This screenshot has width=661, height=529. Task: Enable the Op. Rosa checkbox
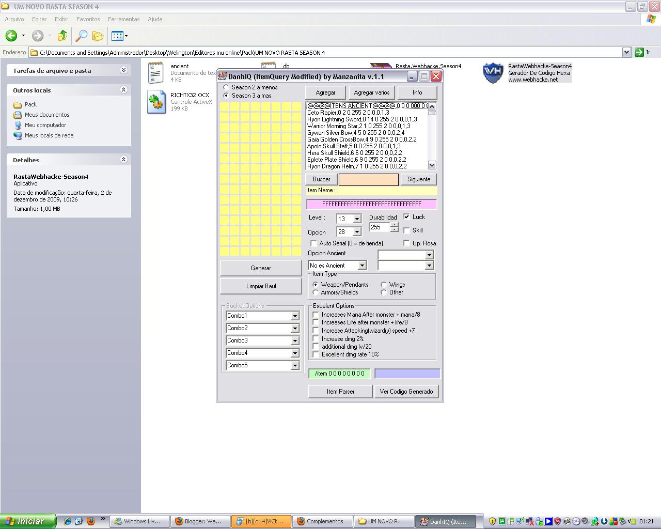[x=407, y=243]
